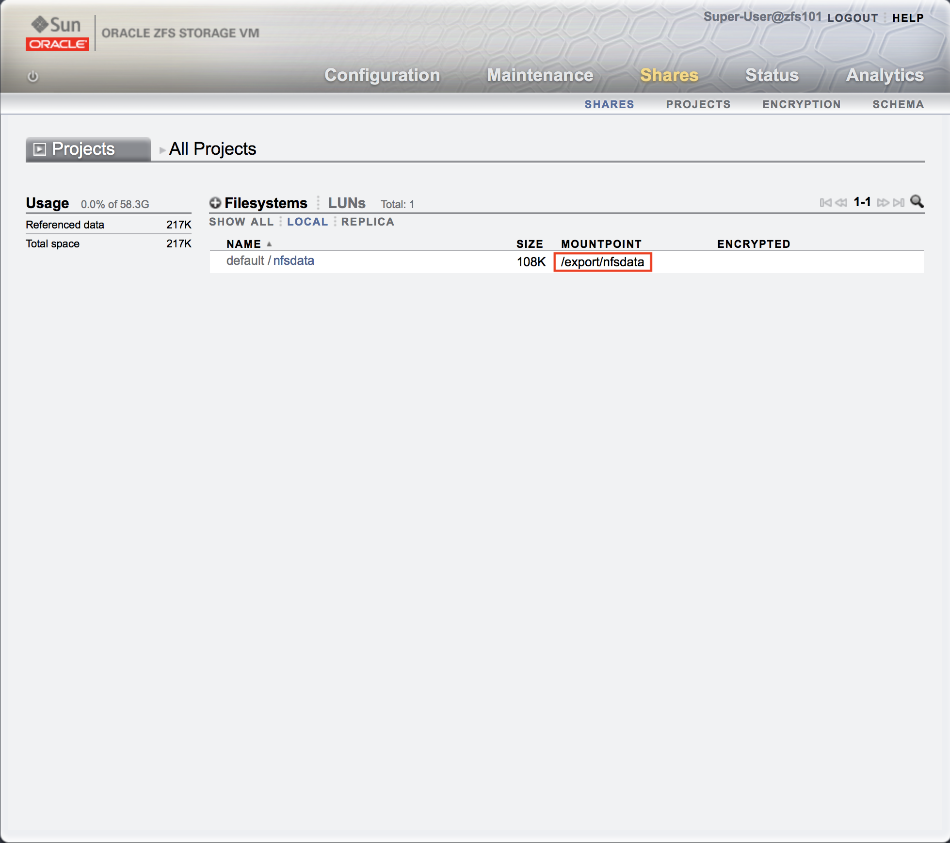
Task: Click the All Projects heading
Action: [212, 149]
